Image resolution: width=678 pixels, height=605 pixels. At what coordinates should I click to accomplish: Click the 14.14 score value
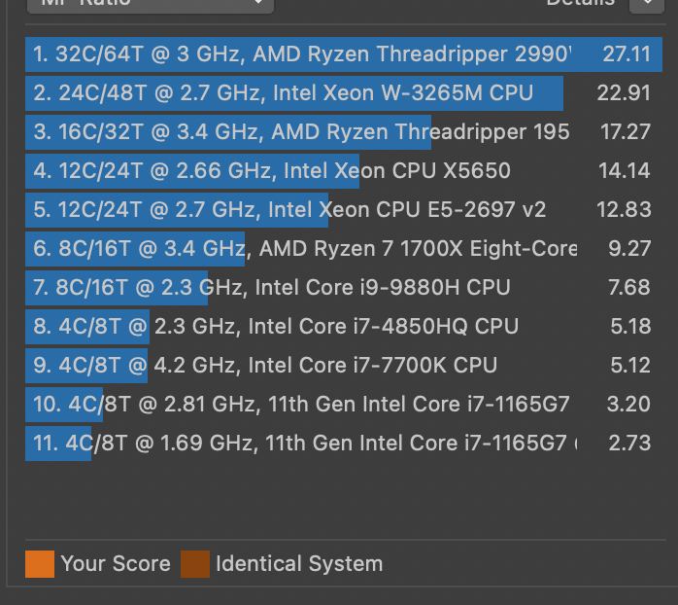tap(625, 170)
